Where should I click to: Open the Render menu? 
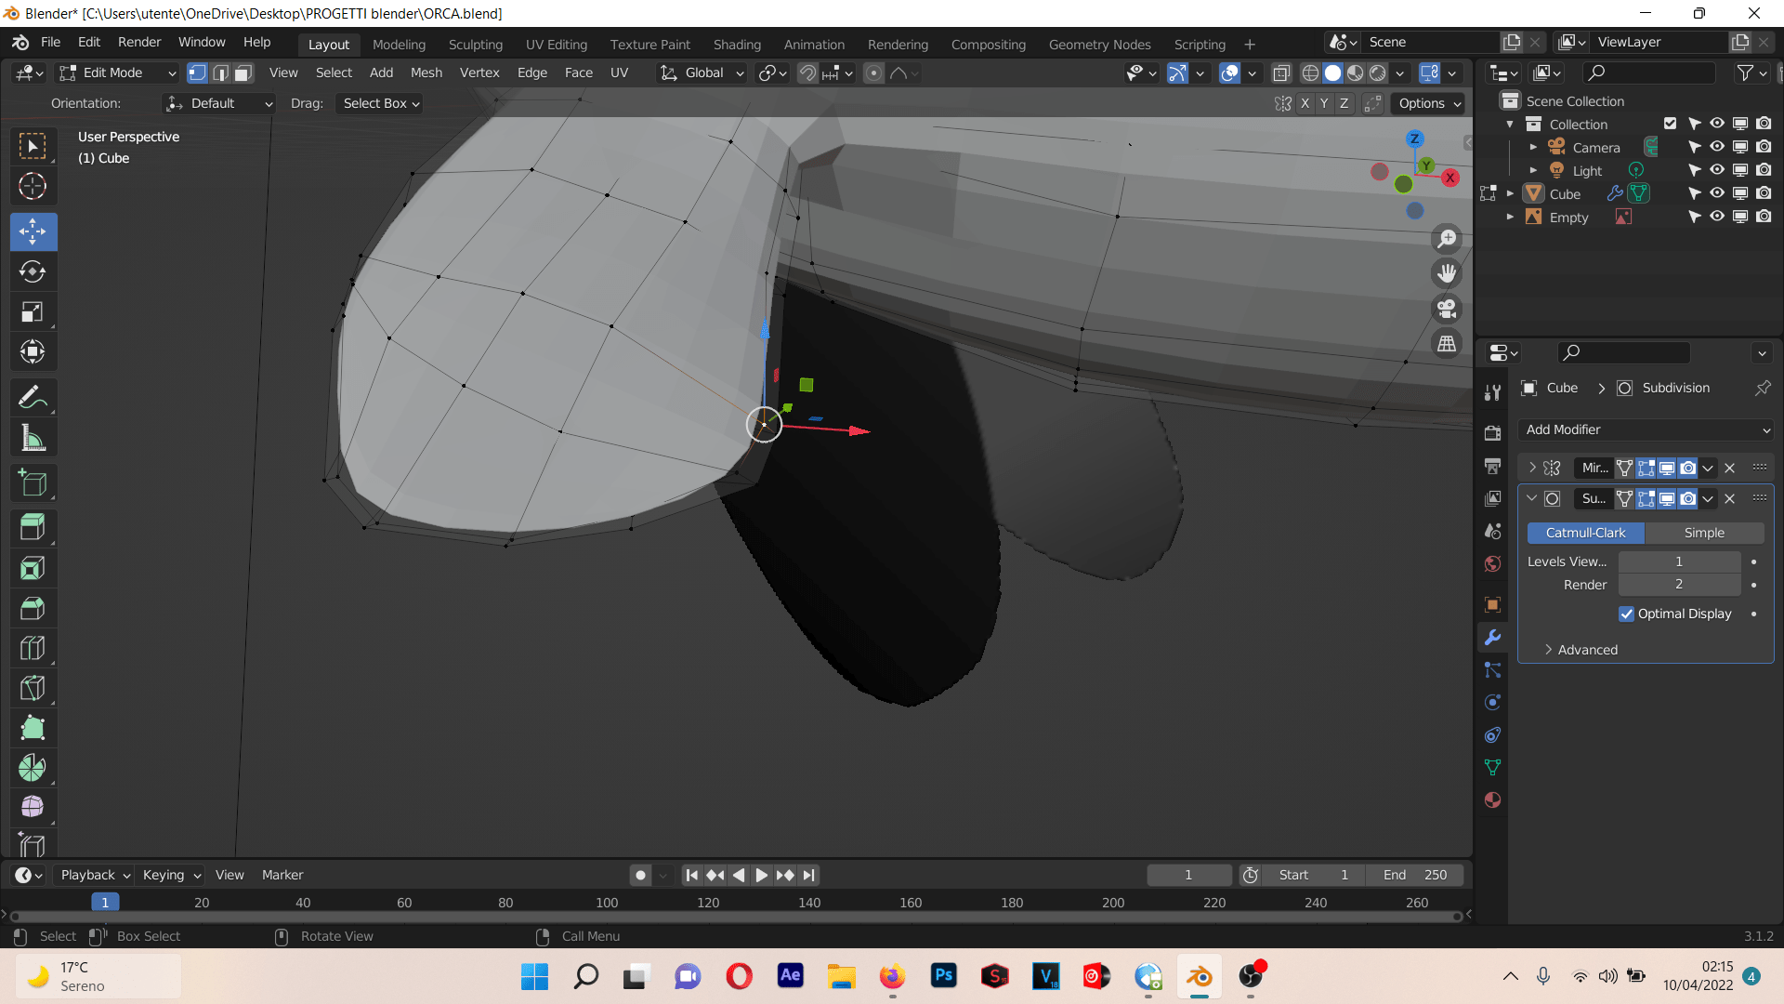point(139,43)
